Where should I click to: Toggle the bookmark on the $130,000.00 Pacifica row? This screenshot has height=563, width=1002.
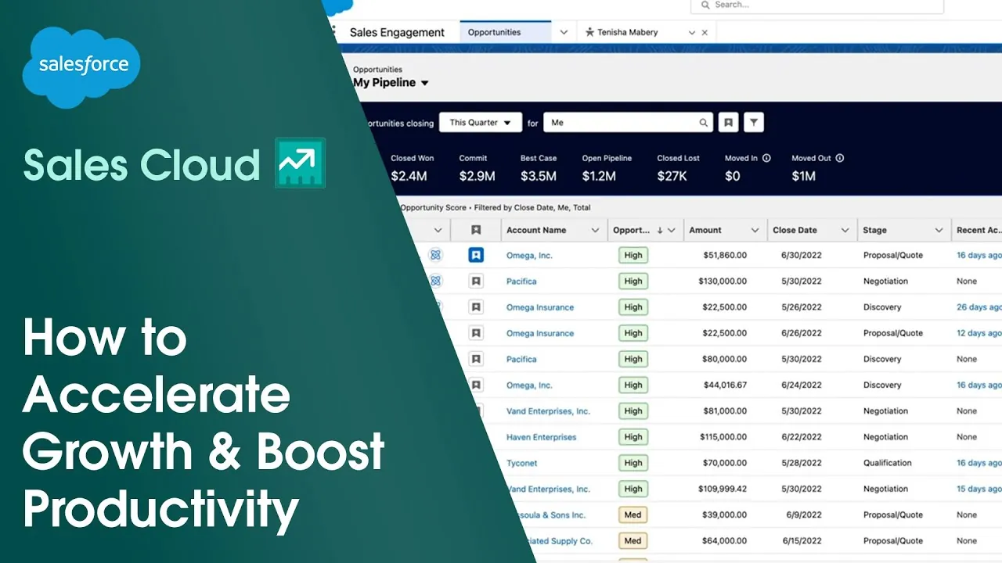coord(476,281)
